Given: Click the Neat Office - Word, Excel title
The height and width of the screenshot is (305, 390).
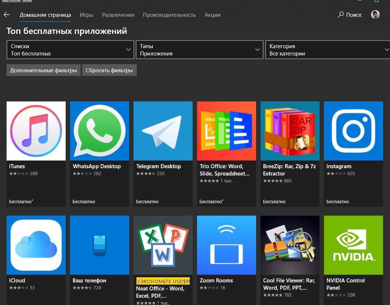Looking at the screenshot, I should [x=160, y=292].
